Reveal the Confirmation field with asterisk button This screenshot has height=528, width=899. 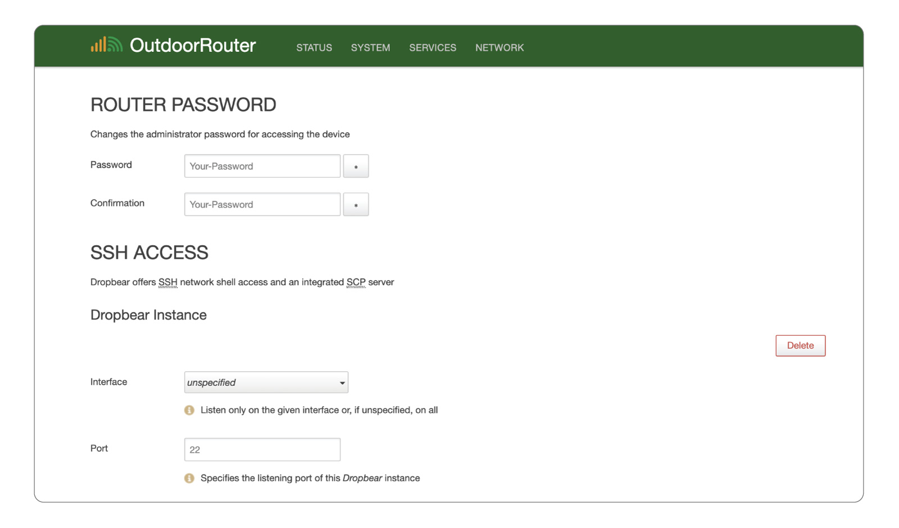click(356, 204)
